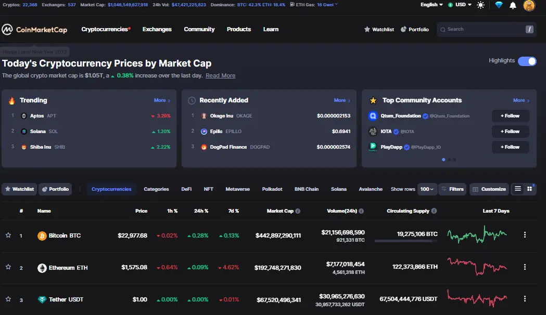Click the Filters button

pyautogui.click(x=452, y=189)
